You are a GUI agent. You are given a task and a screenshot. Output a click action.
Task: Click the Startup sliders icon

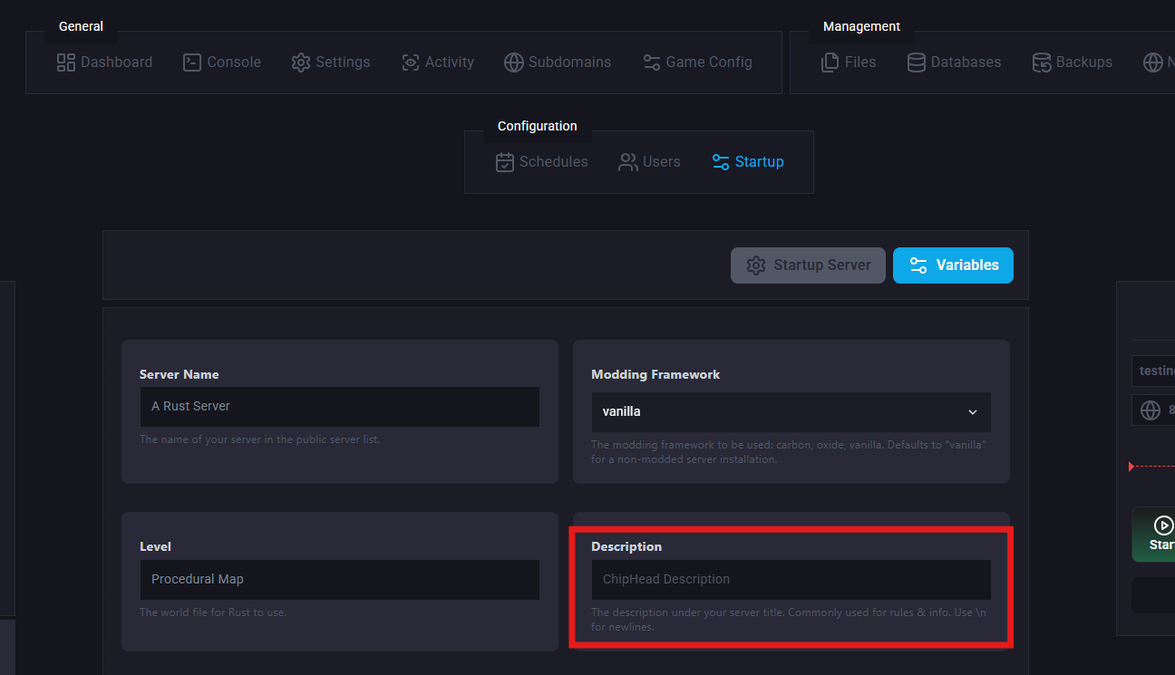[x=721, y=162]
